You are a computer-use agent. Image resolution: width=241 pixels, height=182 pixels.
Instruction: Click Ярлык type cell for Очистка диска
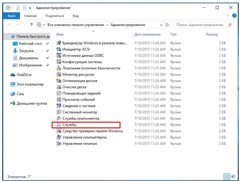(x=175, y=87)
